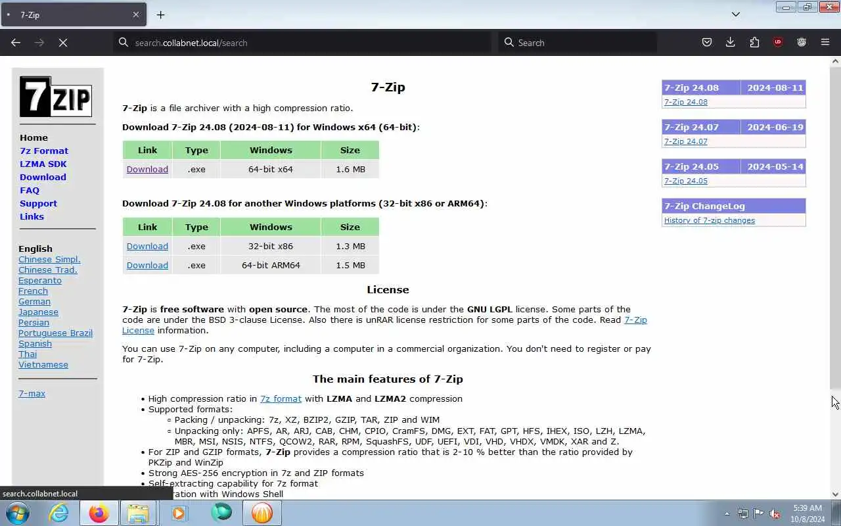This screenshot has height=526, width=841.
Task: Open Action Center flag tray icon
Action: click(759, 514)
